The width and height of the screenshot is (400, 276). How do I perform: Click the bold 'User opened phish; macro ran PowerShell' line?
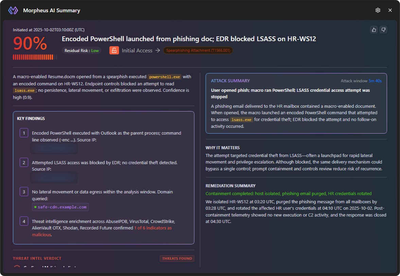[290, 93]
